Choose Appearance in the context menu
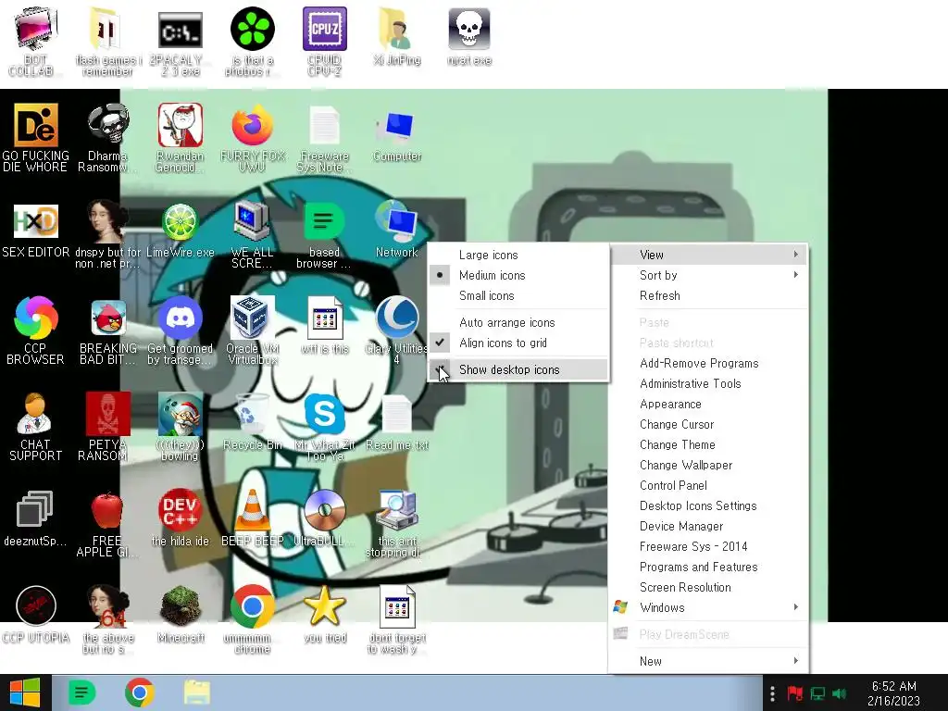This screenshot has width=948, height=711. pyautogui.click(x=708, y=404)
